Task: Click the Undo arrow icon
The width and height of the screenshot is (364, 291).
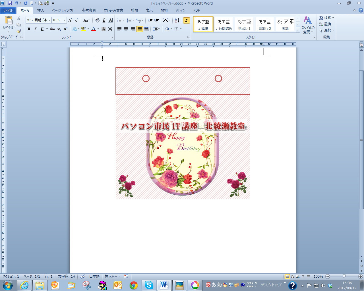Action: click(16, 3)
